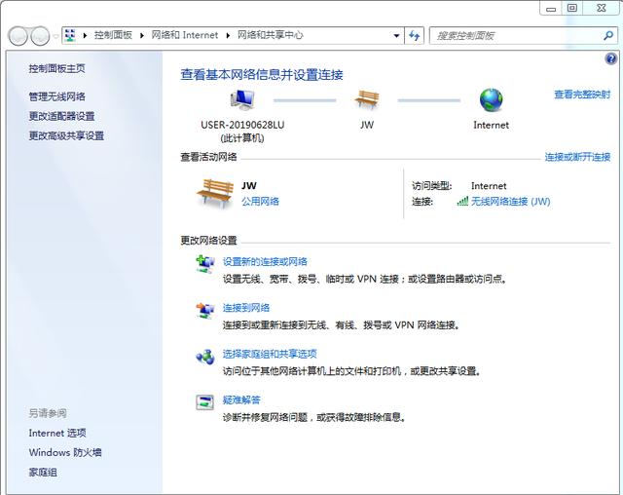The image size is (623, 495).
Task: Open the address bar history dropdown
Action: 396,36
